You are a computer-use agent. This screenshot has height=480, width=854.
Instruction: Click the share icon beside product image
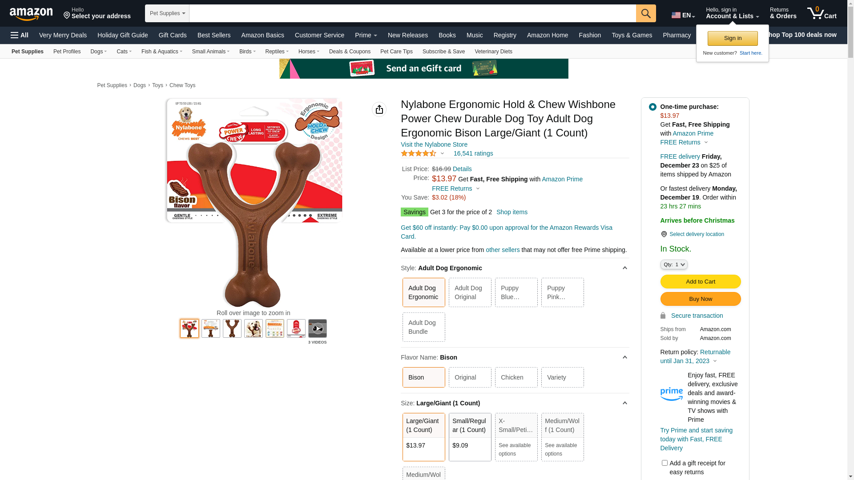(x=379, y=109)
